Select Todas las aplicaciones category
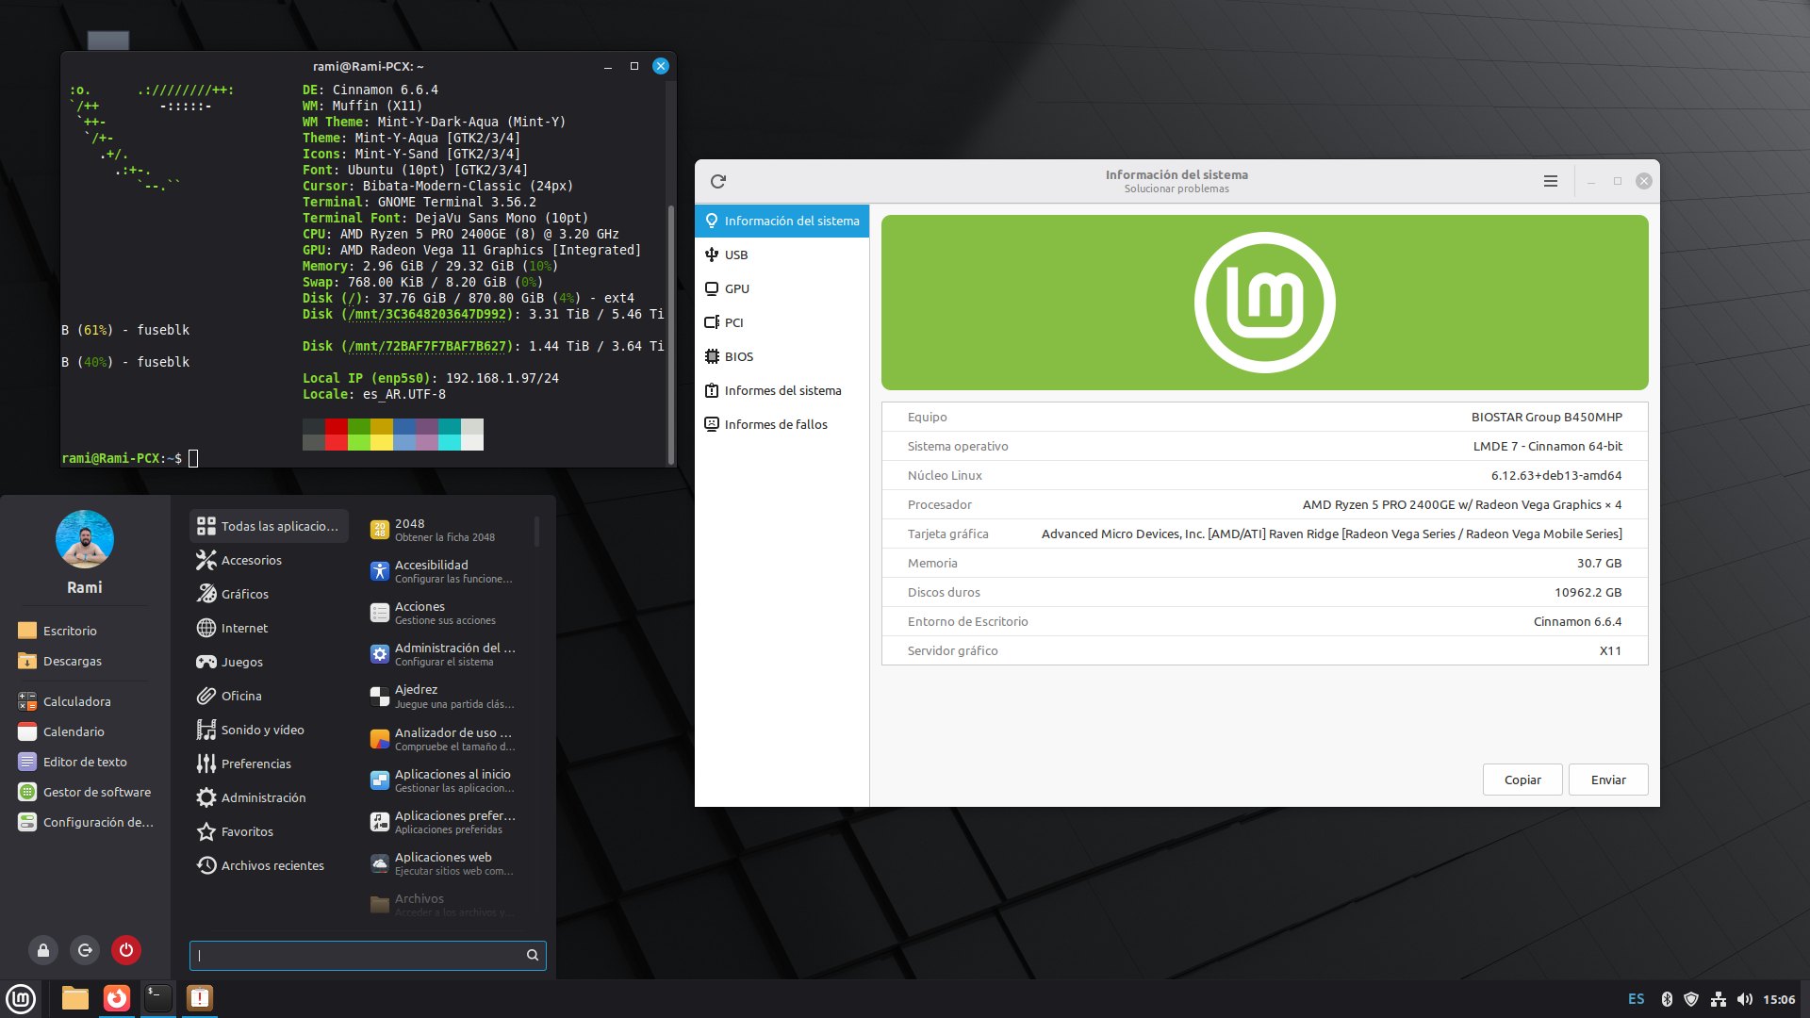This screenshot has width=1810, height=1018. [x=269, y=526]
